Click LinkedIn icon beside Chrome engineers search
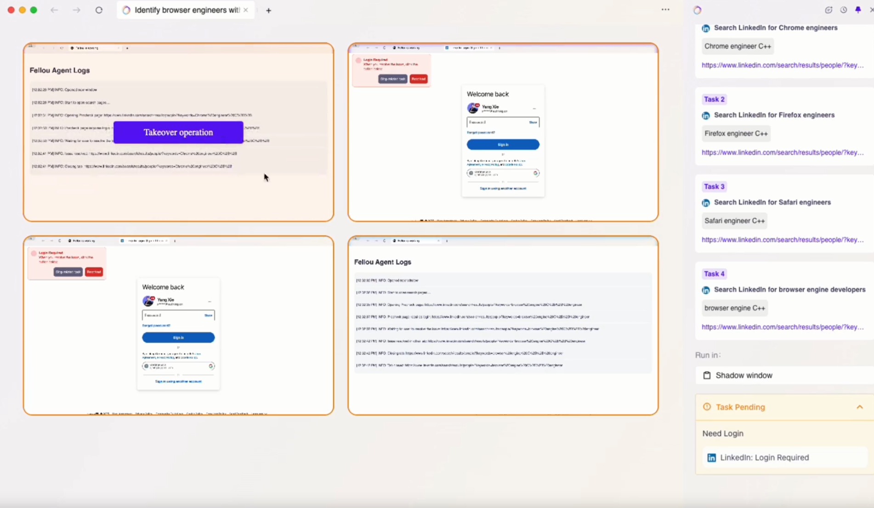Image resolution: width=874 pixels, height=508 pixels. [706, 28]
